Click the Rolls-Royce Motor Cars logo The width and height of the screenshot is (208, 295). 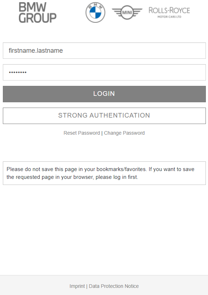tap(169, 12)
